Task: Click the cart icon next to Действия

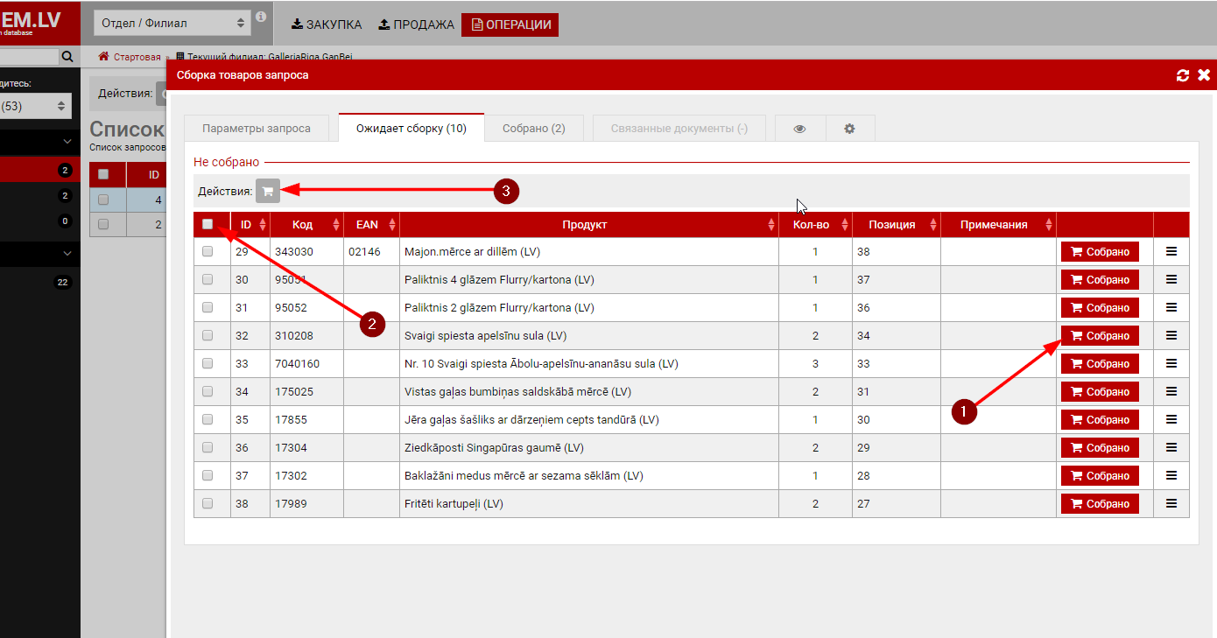Action: click(268, 191)
